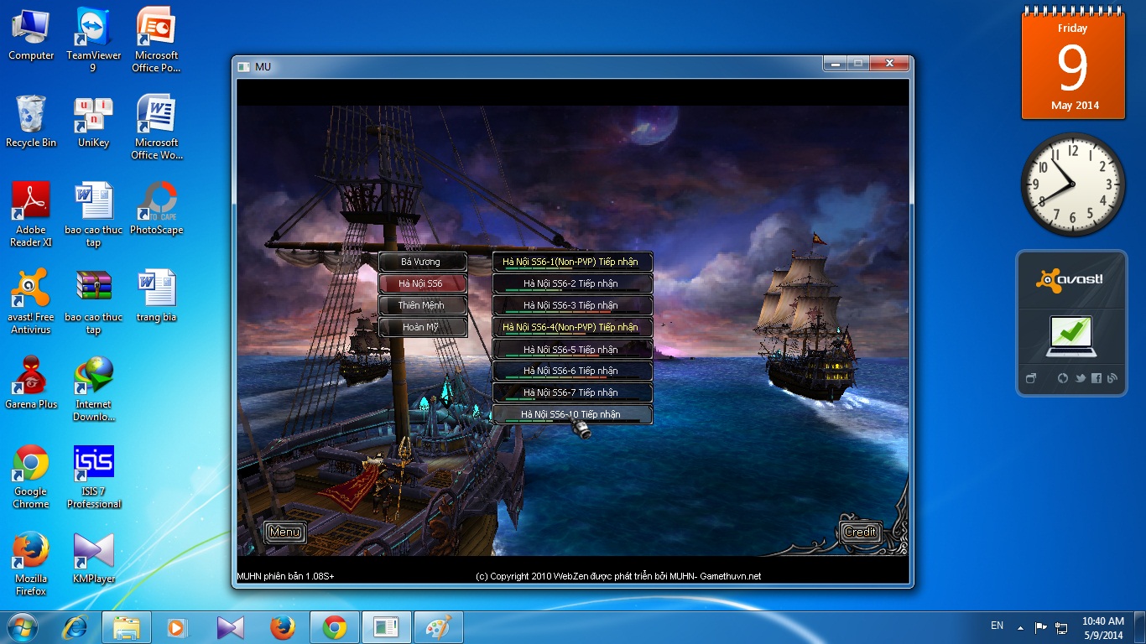
Task: Switch to Firefox on taskbar
Action: coord(283,627)
